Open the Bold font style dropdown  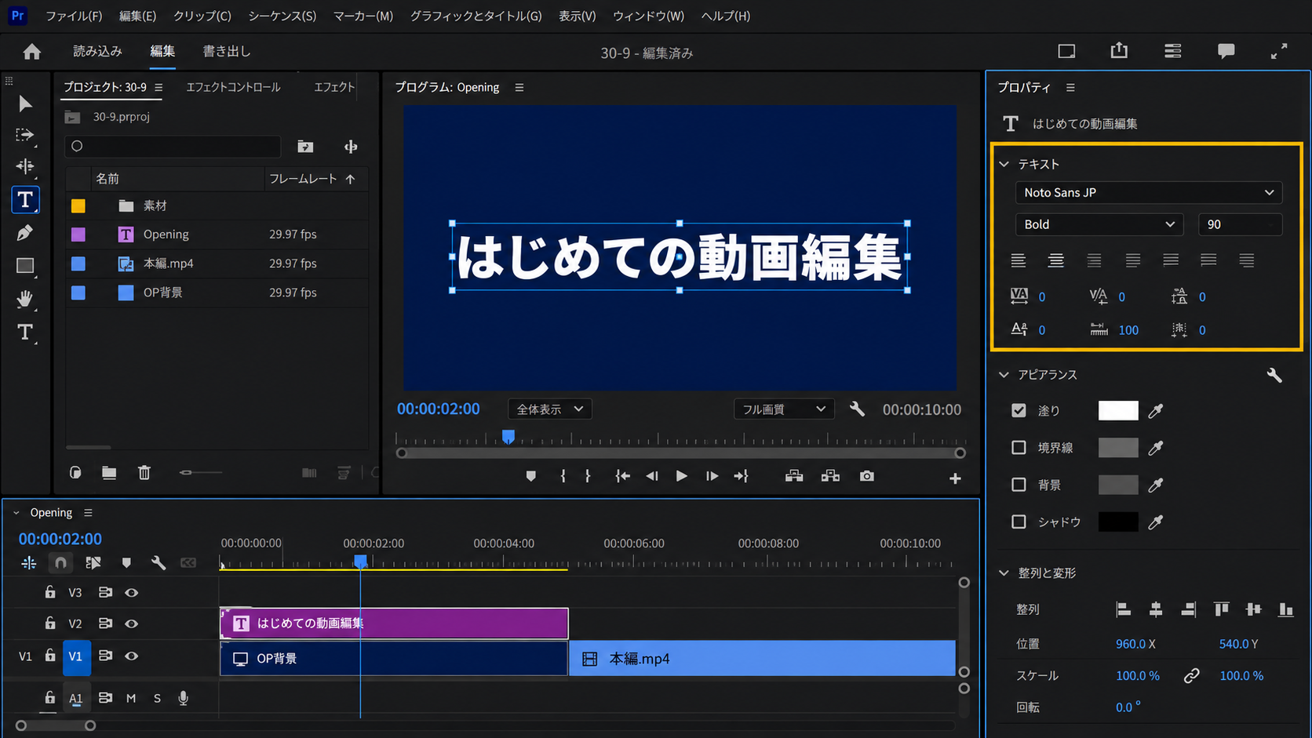pyautogui.click(x=1099, y=224)
